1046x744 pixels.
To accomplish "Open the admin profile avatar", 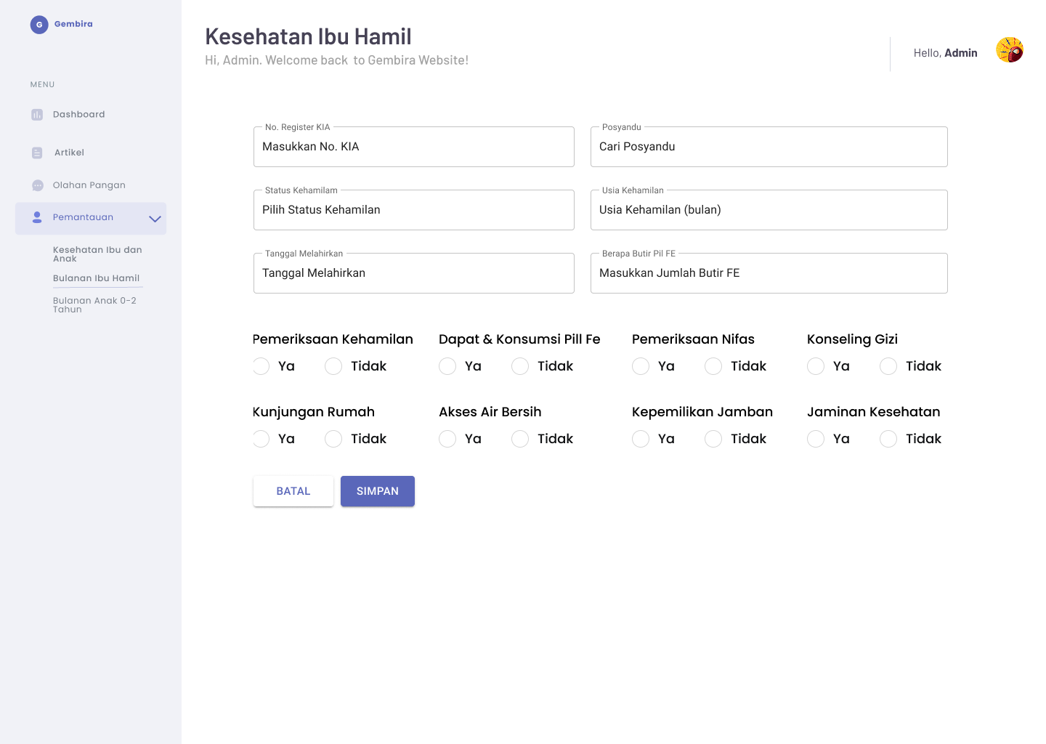I will pyautogui.click(x=1009, y=51).
